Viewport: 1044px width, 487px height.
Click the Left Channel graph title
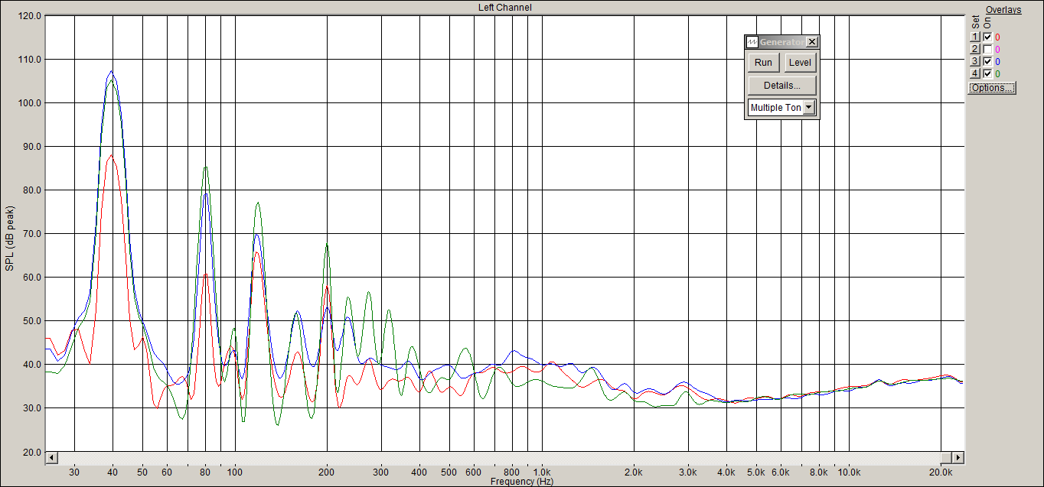tap(504, 8)
